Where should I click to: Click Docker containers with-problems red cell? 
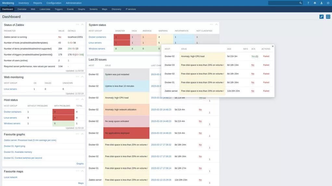[x=64, y=112]
